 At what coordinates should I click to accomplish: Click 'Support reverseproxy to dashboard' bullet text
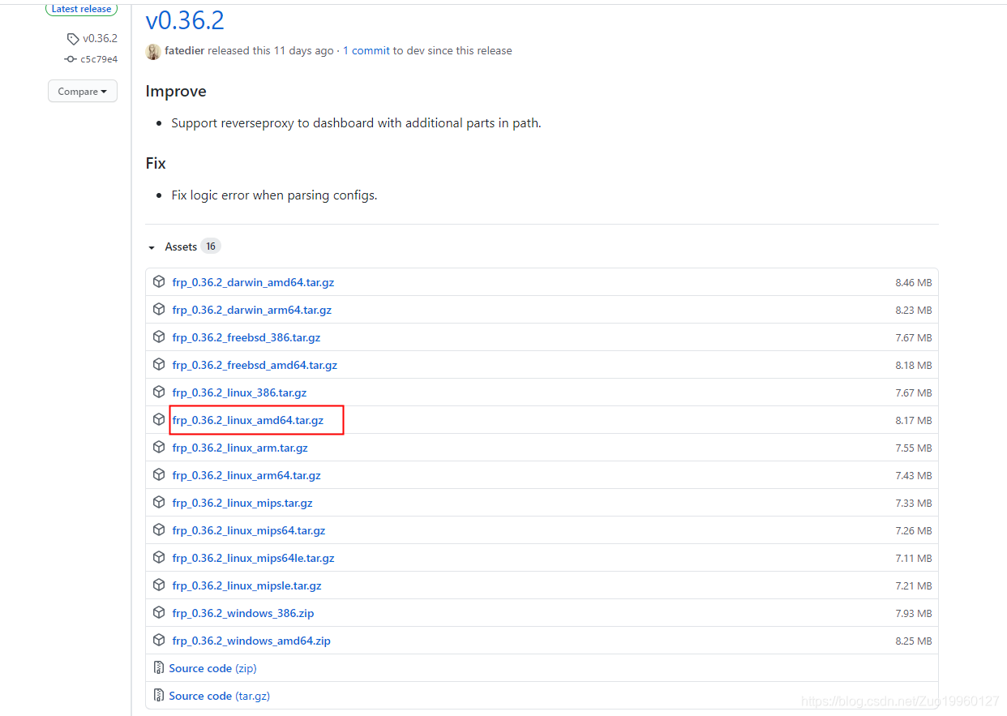(x=356, y=123)
